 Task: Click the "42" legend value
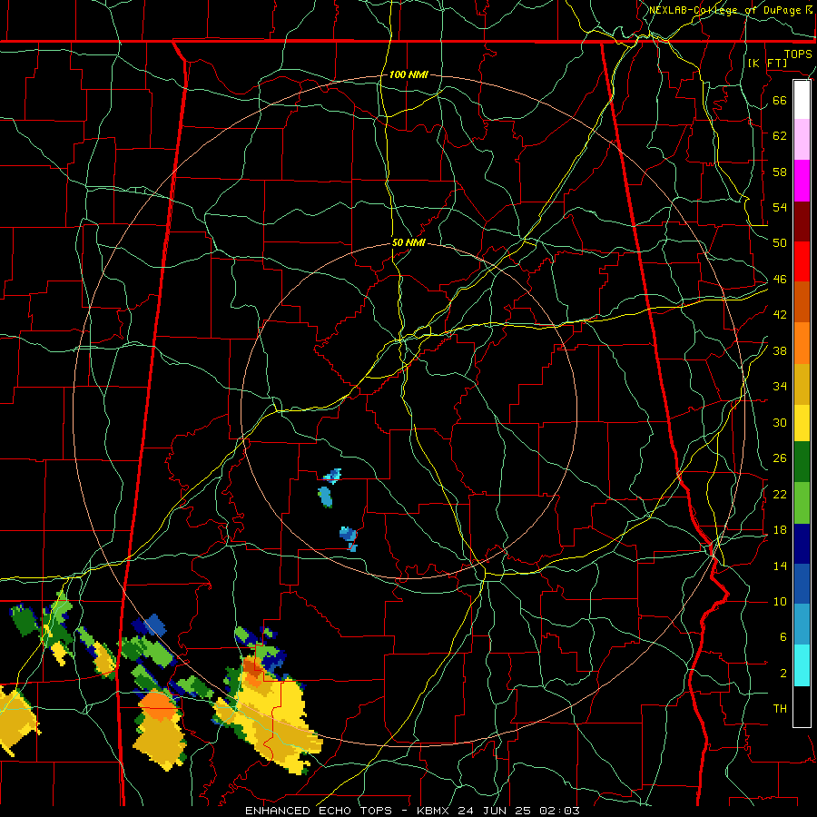780,314
